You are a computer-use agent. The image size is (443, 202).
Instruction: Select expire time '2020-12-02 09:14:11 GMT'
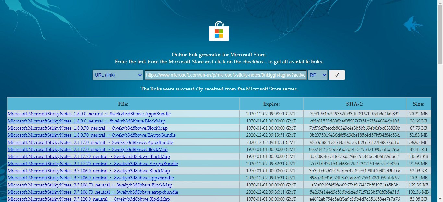click(271, 142)
